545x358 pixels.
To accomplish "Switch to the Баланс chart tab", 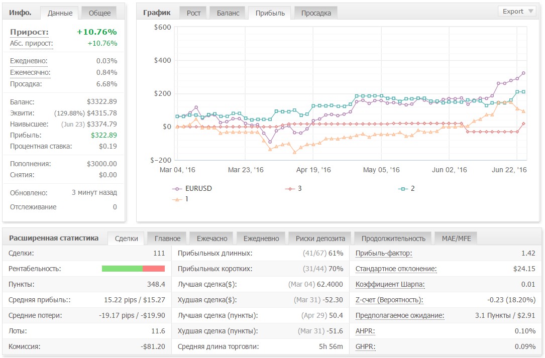I will 228,13.
